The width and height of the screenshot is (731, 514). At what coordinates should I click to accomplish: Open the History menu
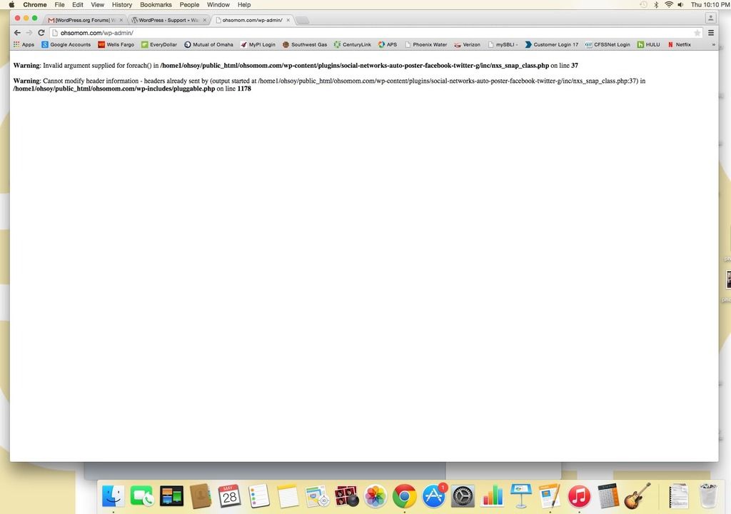121,5
